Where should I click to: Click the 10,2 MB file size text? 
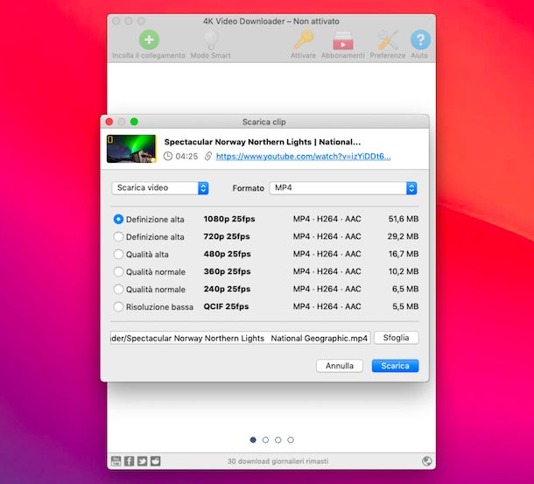(404, 271)
